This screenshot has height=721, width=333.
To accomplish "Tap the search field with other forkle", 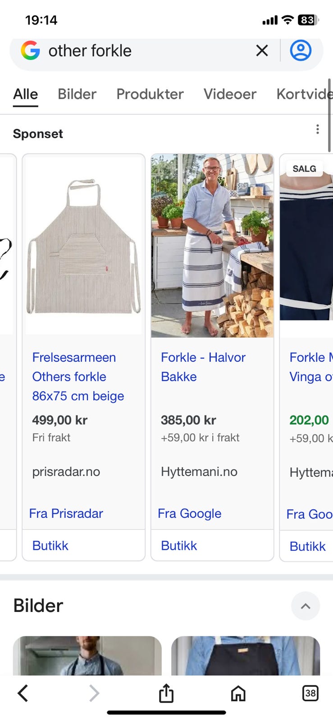I will pyautogui.click(x=144, y=50).
